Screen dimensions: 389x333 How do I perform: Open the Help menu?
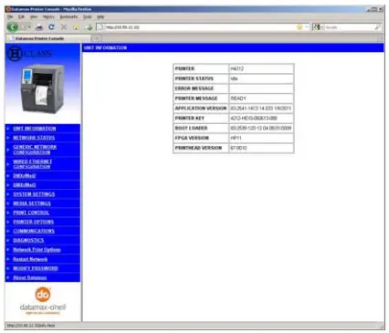tap(100, 16)
